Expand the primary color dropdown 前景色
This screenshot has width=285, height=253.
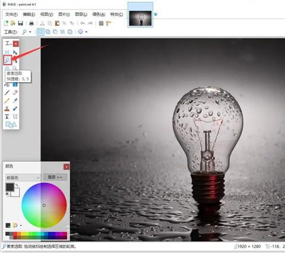click(23, 177)
